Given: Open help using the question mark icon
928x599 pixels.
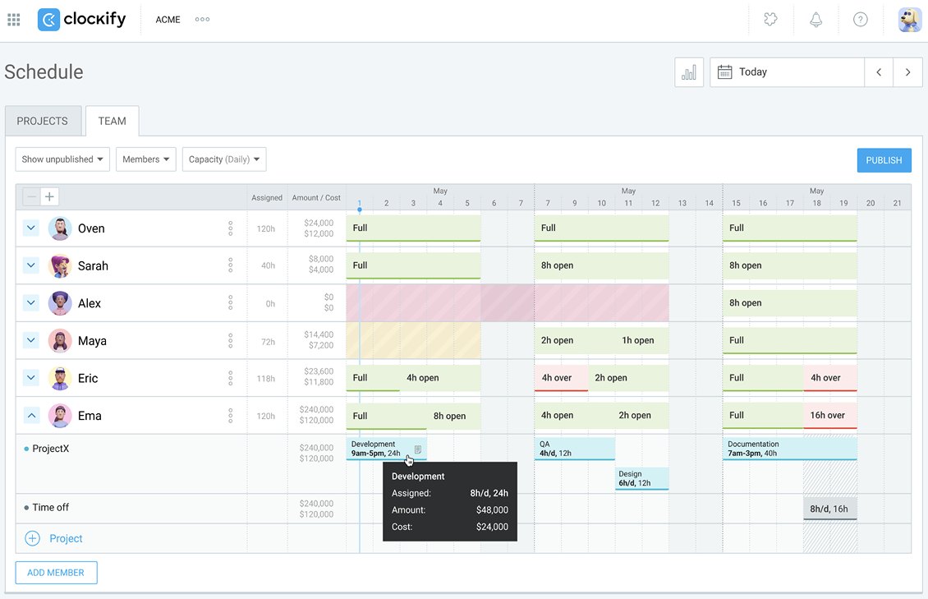Looking at the screenshot, I should pos(860,19).
